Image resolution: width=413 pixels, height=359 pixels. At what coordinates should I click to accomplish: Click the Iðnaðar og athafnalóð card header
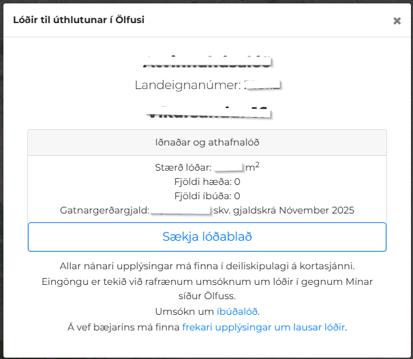pyautogui.click(x=206, y=142)
